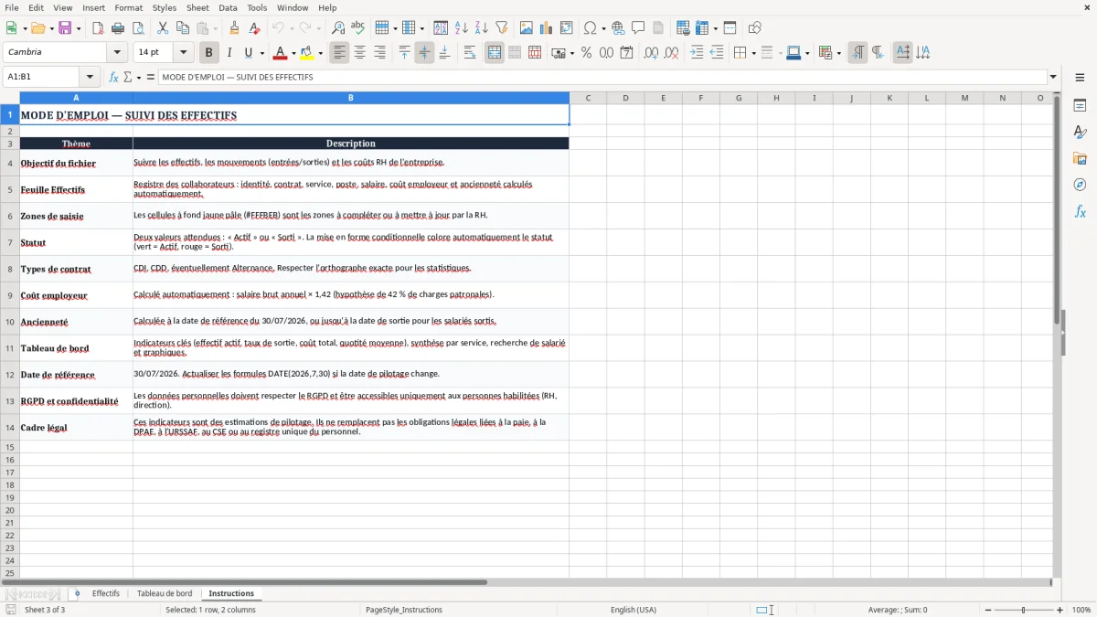Open the Function Wizard
The height and width of the screenshot is (617, 1097).
coord(113,78)
